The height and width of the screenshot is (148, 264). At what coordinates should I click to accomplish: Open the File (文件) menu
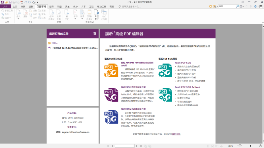tap(5, 7)
